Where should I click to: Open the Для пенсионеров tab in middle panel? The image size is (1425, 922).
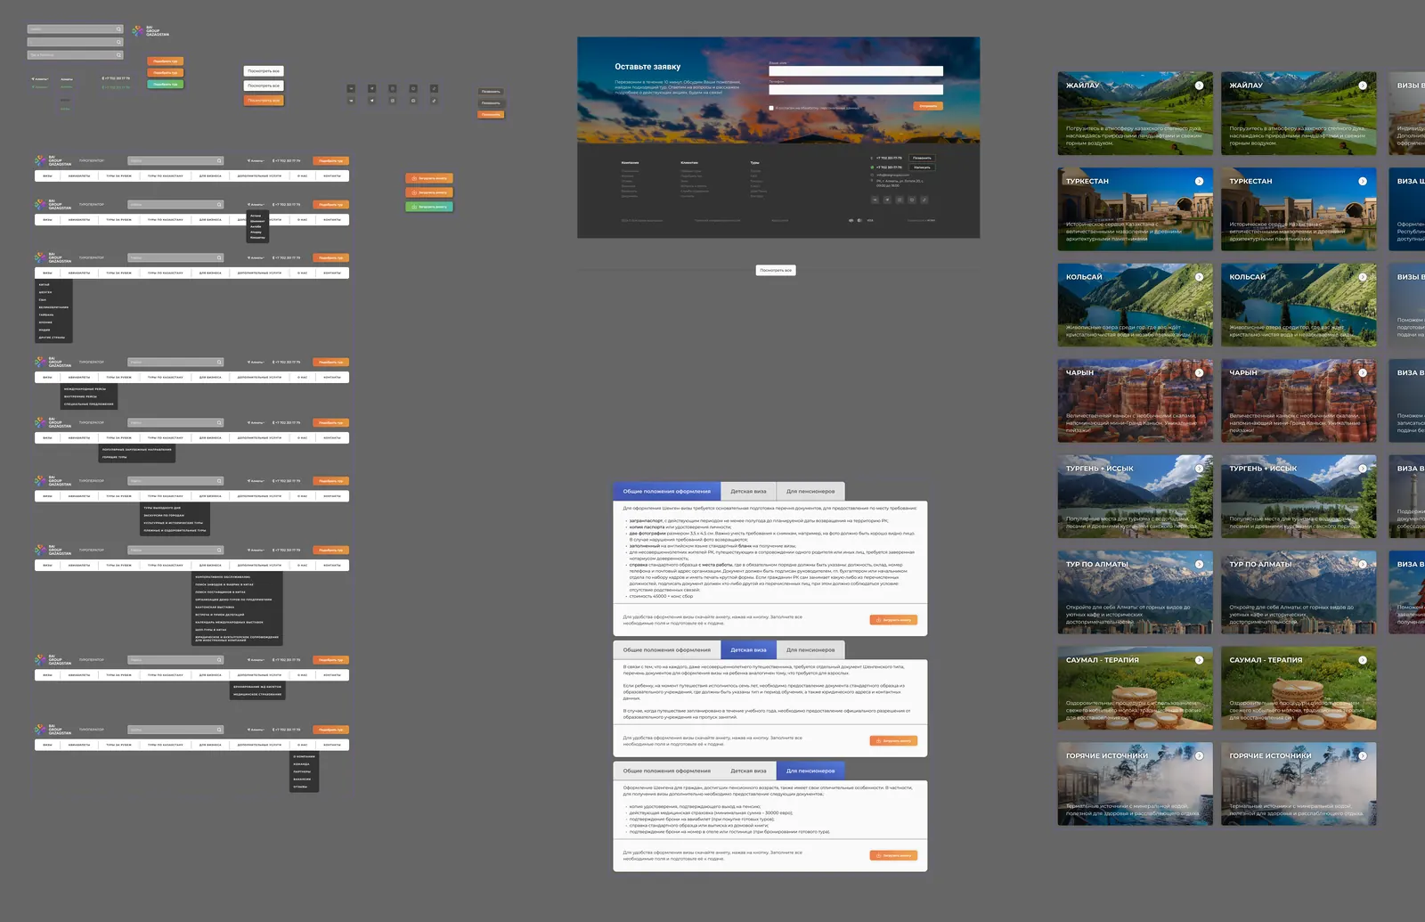tap(810, 649)
